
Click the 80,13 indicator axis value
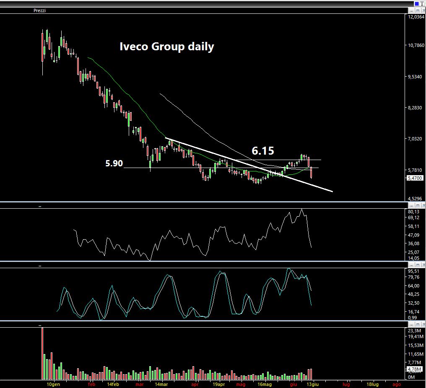[x=413, y=212]
